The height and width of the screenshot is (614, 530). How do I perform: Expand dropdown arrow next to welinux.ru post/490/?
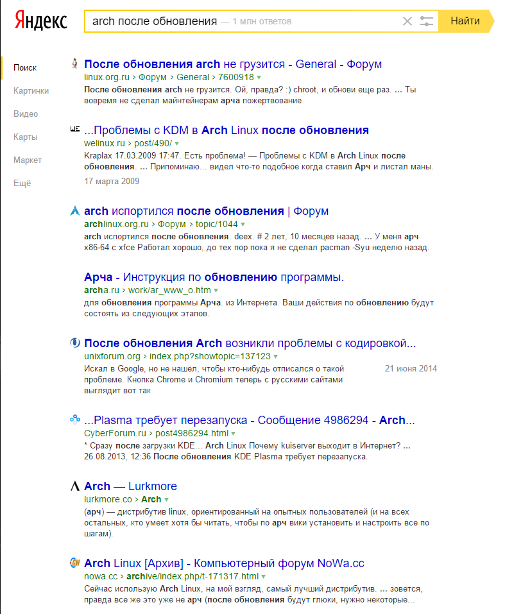[176, 144]
